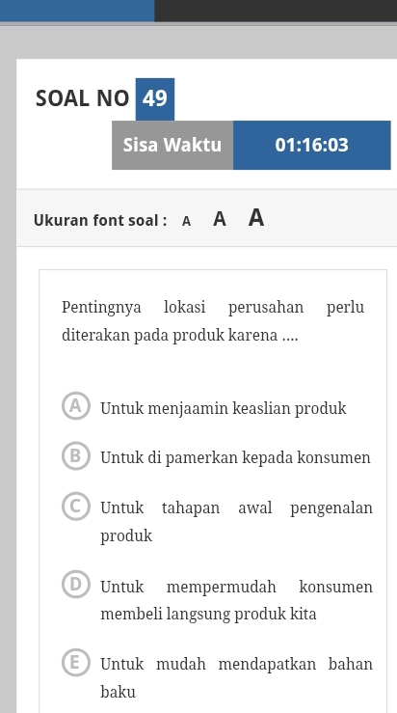Click the 01:16:03 remaining time display
Screen dimensions: 397x713
click(x=311, y=145)
